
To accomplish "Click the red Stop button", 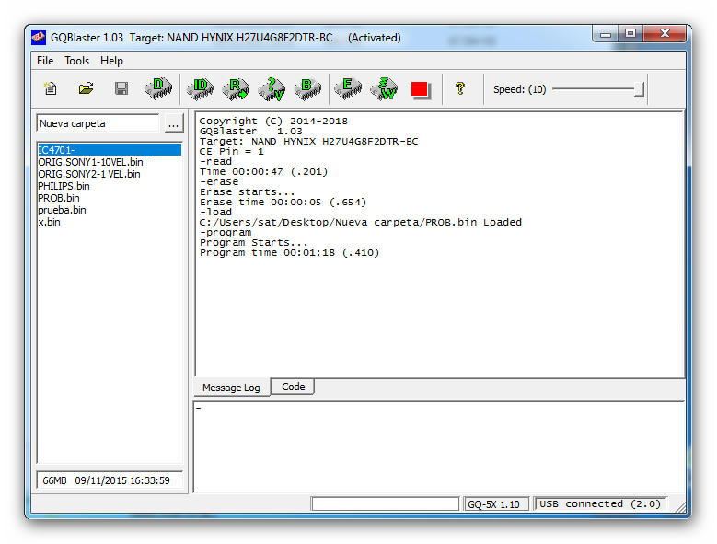I will pos(420,89).
